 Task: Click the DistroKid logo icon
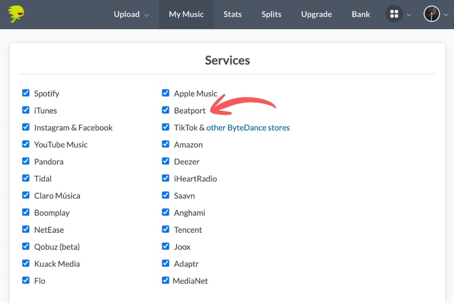(x=16, y=14)
